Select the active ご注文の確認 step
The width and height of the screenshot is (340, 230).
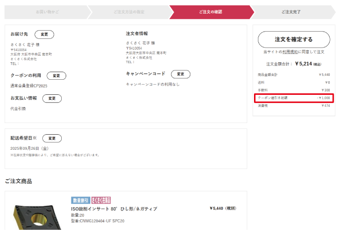[x=210, y=12]
